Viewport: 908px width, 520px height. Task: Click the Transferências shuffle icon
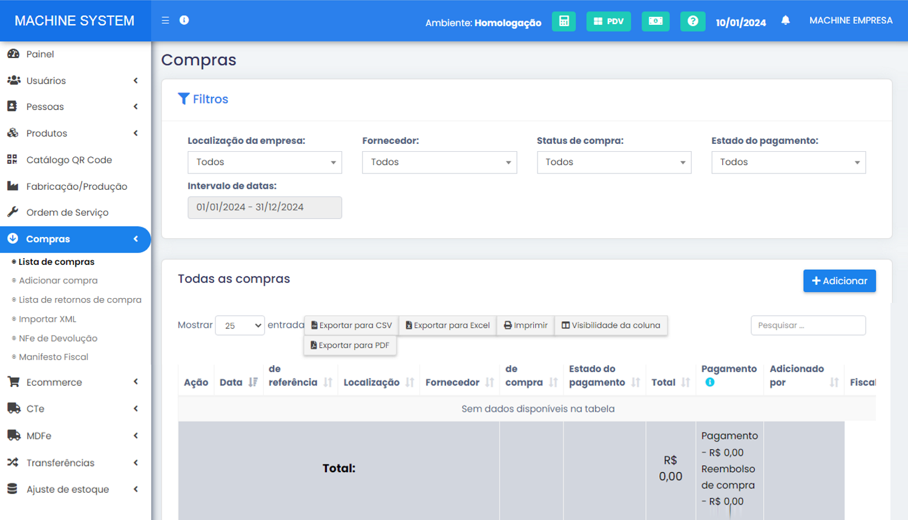[x=13, y=462]
